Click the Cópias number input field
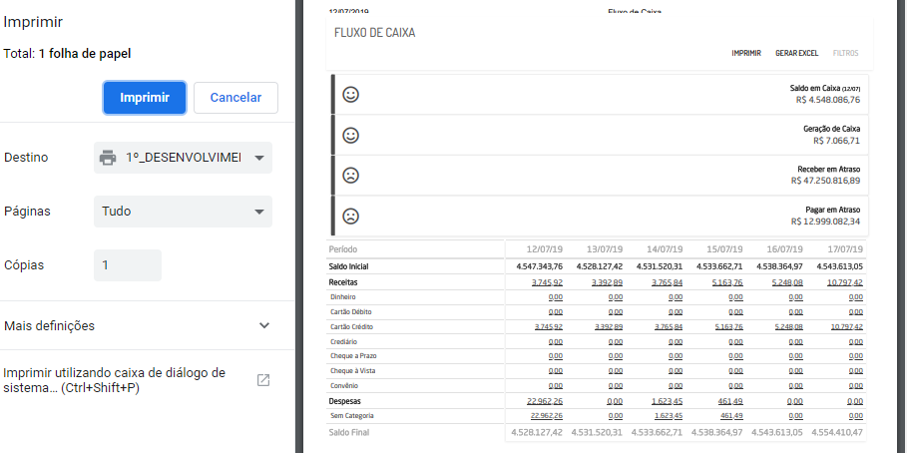Image resolution: width=907 pixels, height=453 pixels. click(128, 265)
